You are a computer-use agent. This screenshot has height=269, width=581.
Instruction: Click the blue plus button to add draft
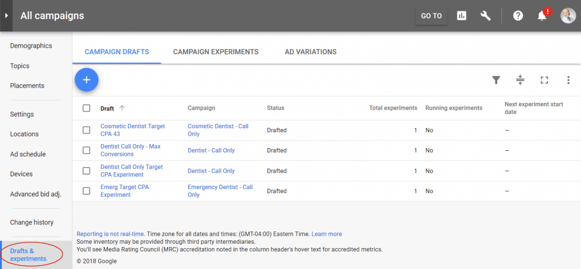pos(86,80)
